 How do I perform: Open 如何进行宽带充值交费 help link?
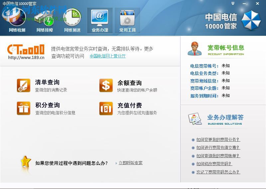click(218, 148)
